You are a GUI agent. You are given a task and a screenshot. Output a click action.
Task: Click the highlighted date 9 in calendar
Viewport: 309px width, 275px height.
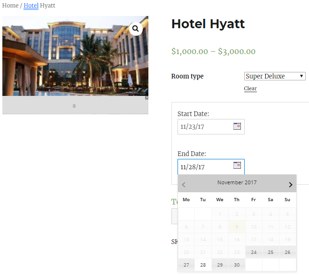[x=237, y=227]
